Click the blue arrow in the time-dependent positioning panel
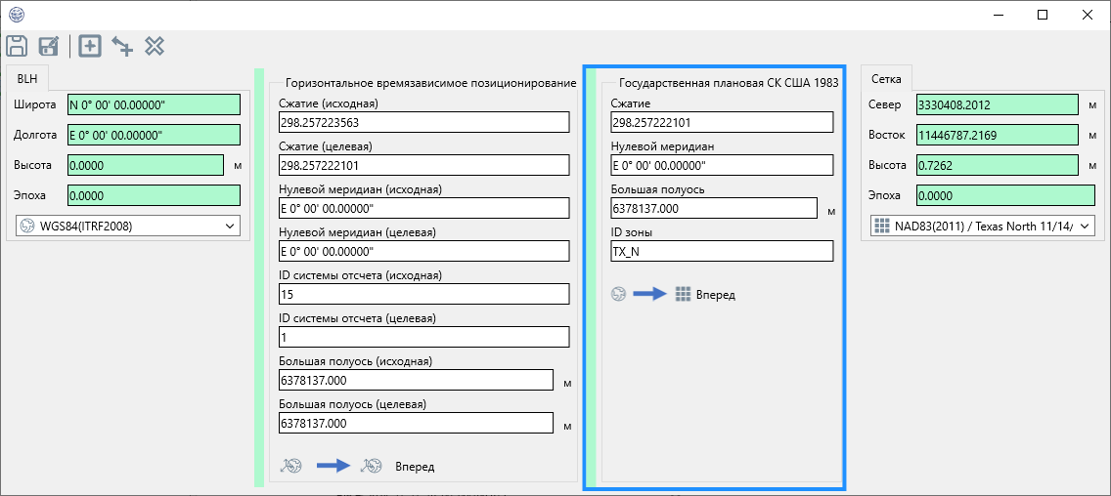The height and width of the screenshot is (496, 1111). tap(333, 467)
